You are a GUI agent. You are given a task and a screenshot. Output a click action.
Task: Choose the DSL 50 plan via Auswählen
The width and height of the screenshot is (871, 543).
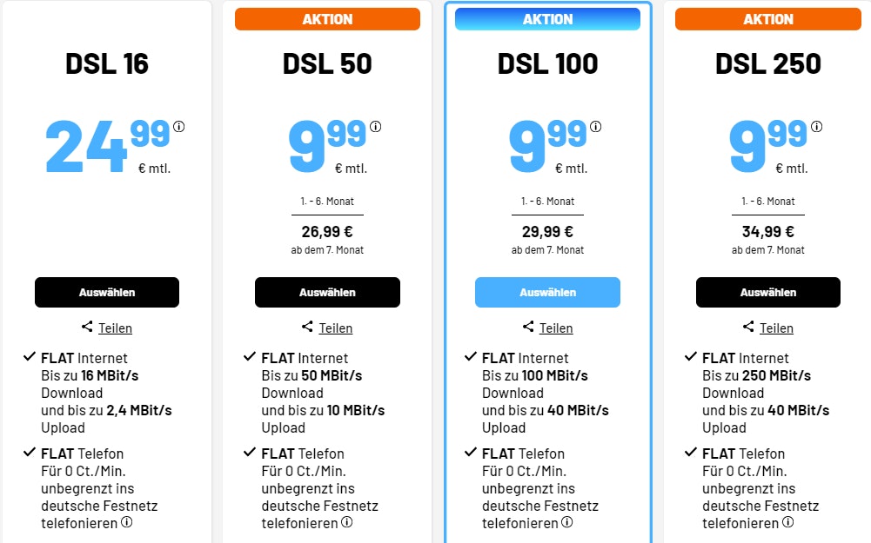[327, 293]
